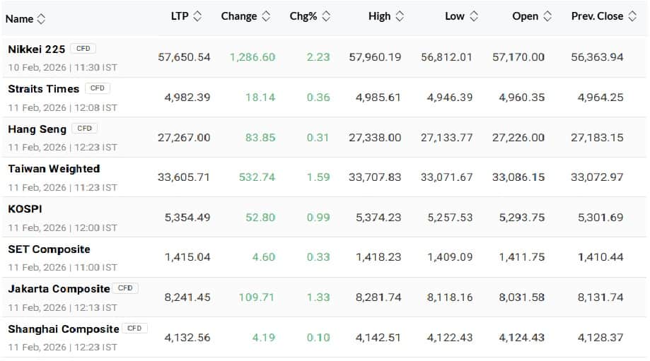Select Taiwan Weighted change value 532.74

pos(257,177)
